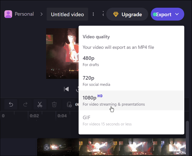Mute the clip audio via the speaker icon
192x156 pixels.
pyautogui.click(x=47, y=148)
